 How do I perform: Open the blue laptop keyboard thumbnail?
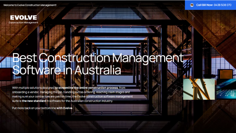(226, 89)
